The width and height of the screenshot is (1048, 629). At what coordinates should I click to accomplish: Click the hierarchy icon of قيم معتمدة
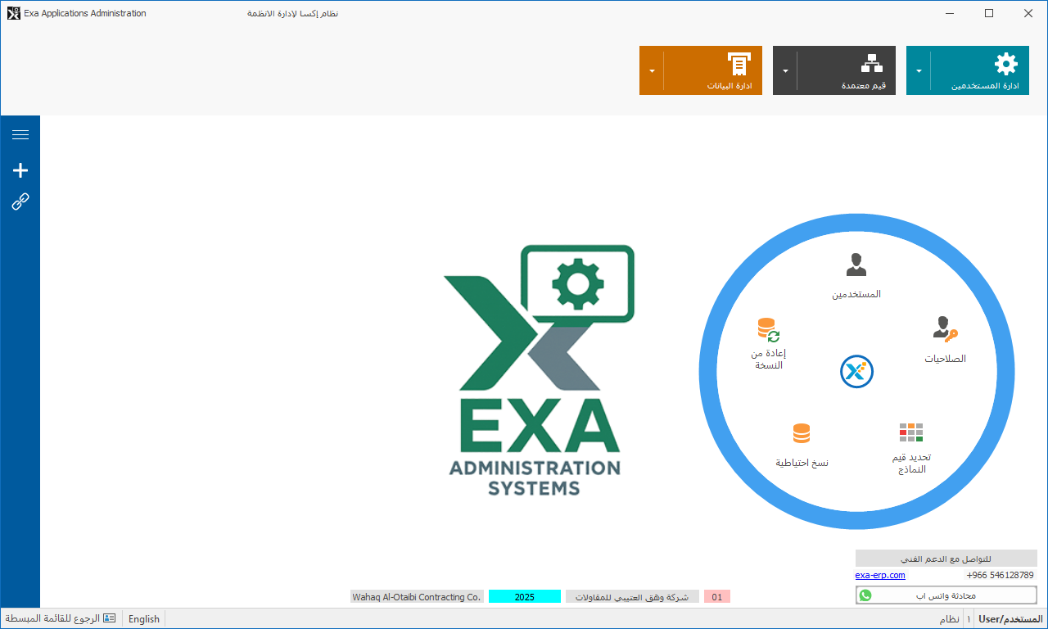(x=871, y=65)
